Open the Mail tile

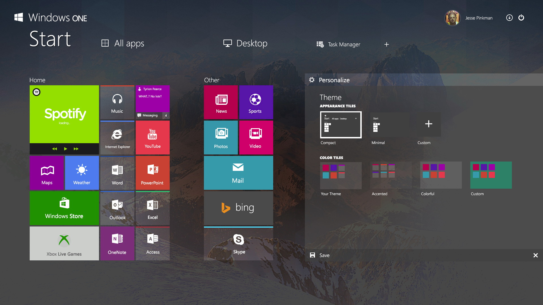(238, 173)
